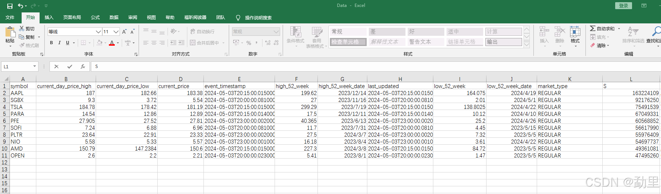Increase font size with larger A icon

click(124, 32)
